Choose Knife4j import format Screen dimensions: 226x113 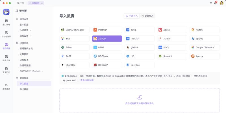[x=205, y=30]
